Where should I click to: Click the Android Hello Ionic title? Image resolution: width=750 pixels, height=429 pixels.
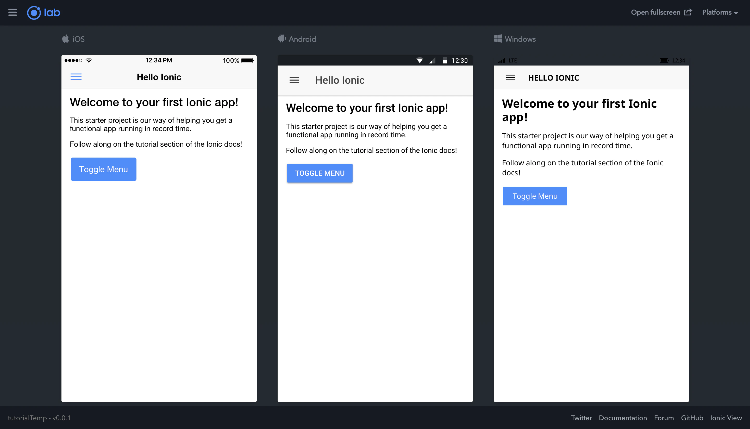[340, 80]
